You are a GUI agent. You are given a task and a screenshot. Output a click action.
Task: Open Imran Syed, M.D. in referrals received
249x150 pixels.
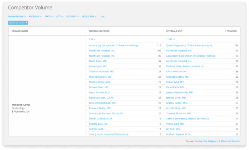pos(98,66)
